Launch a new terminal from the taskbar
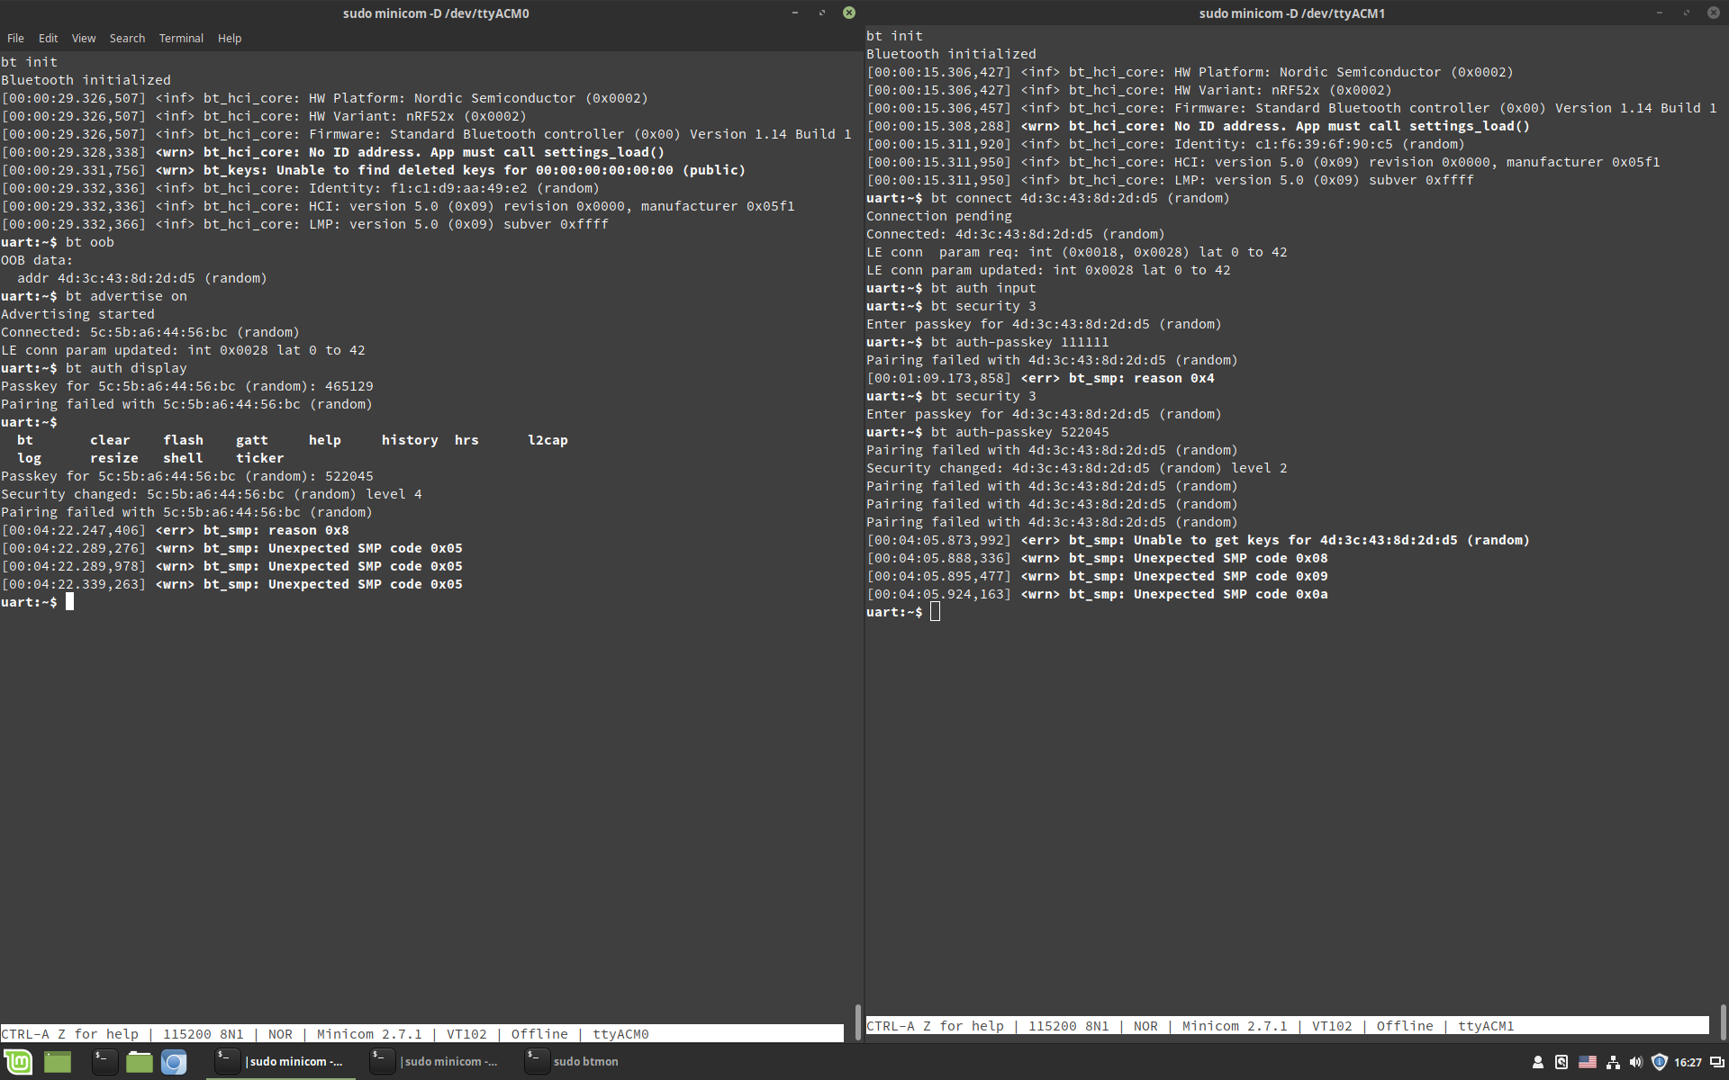1729x1080 pixels. click(x=104, y=1062)
